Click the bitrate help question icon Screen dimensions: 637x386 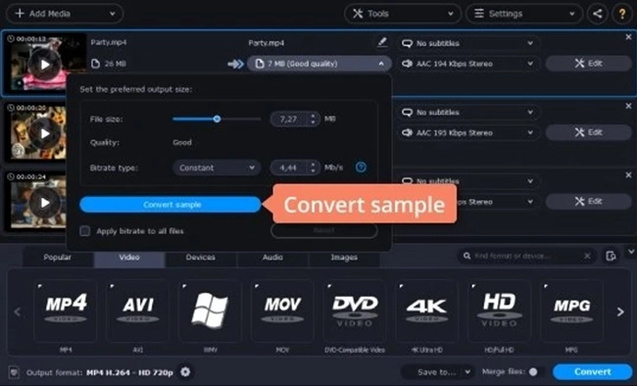tap(361, 167)
